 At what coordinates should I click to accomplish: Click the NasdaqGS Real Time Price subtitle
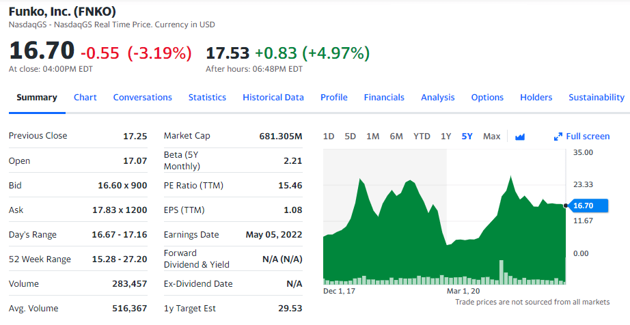[111, 25]
